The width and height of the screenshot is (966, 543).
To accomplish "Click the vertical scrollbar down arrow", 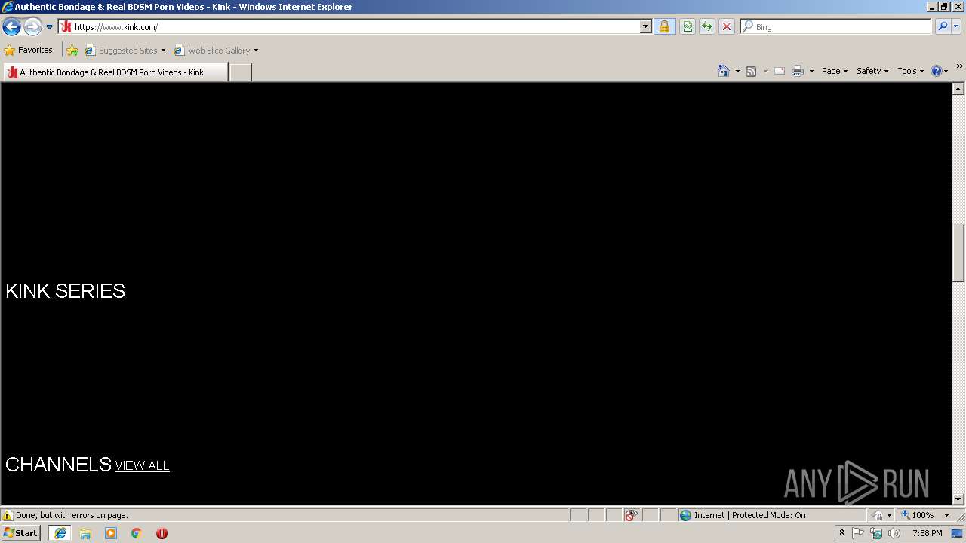I will pyautogui.click(x=958, y=499).
